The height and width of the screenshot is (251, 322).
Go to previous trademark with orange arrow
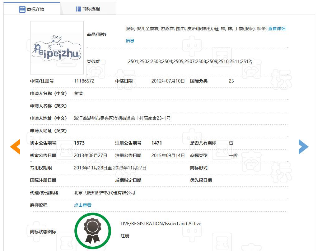pyautogui.click(x=15, y=146)
